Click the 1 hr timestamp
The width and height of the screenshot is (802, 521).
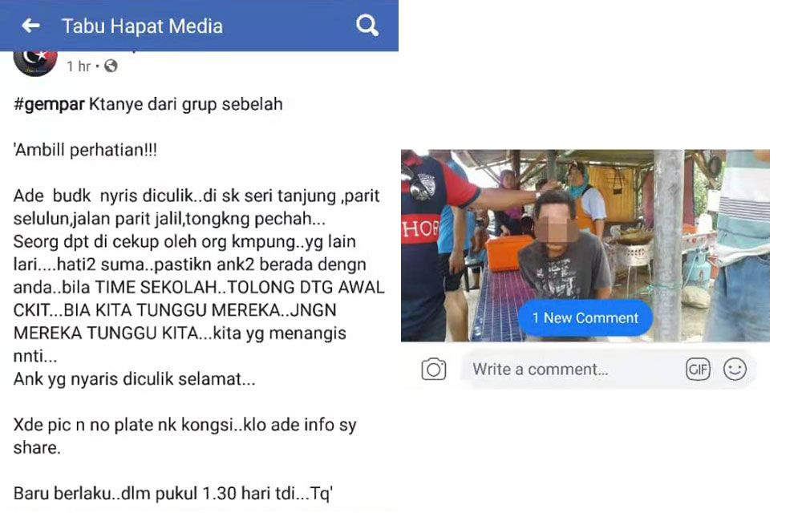pos(79,67)
